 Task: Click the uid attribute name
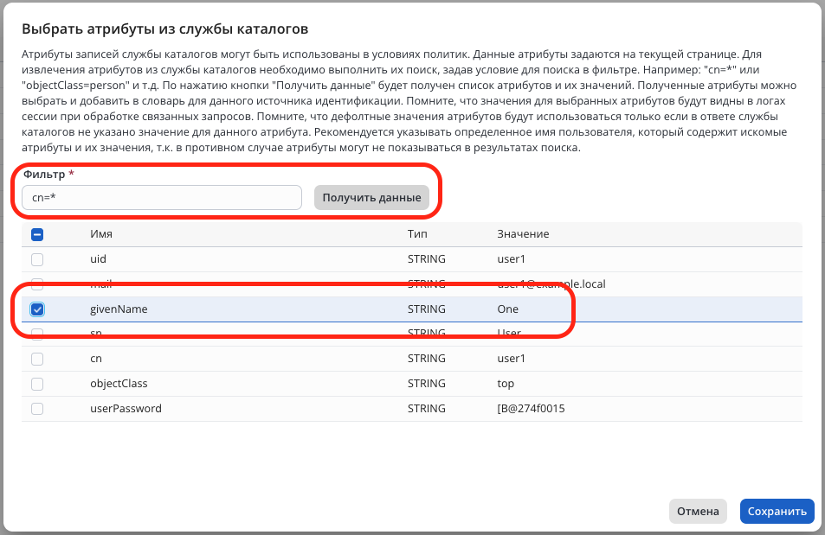point(98,259)
